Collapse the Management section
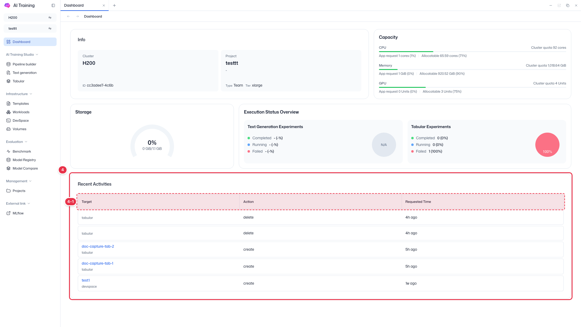Viewport: 581px width, 327px height. (19, 181)
